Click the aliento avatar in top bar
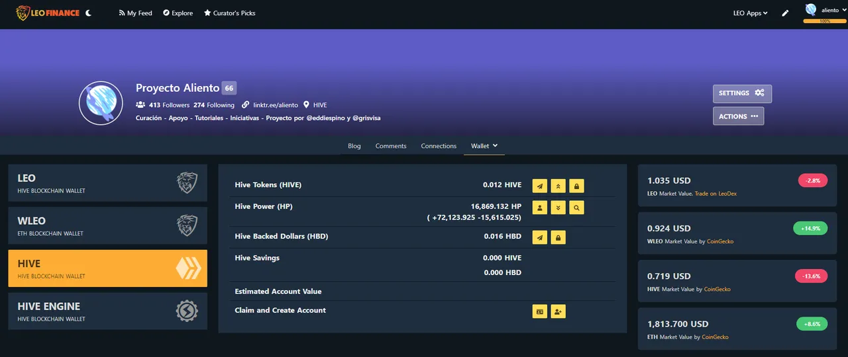The width and height of the screenshot is (848, 357). 811,9
